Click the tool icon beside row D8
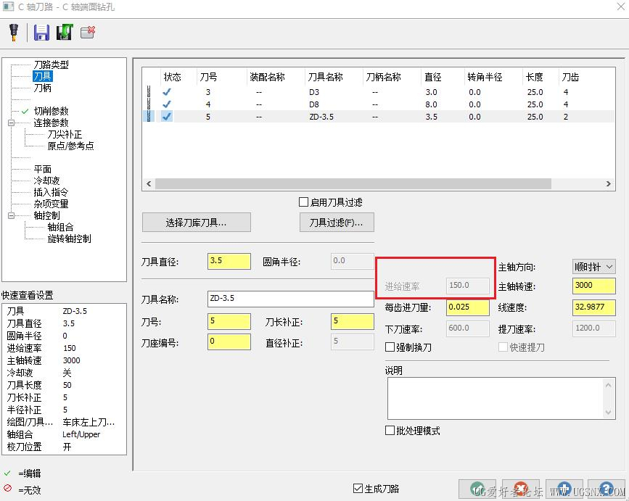The image size is (629, 501). click(149, 104)
